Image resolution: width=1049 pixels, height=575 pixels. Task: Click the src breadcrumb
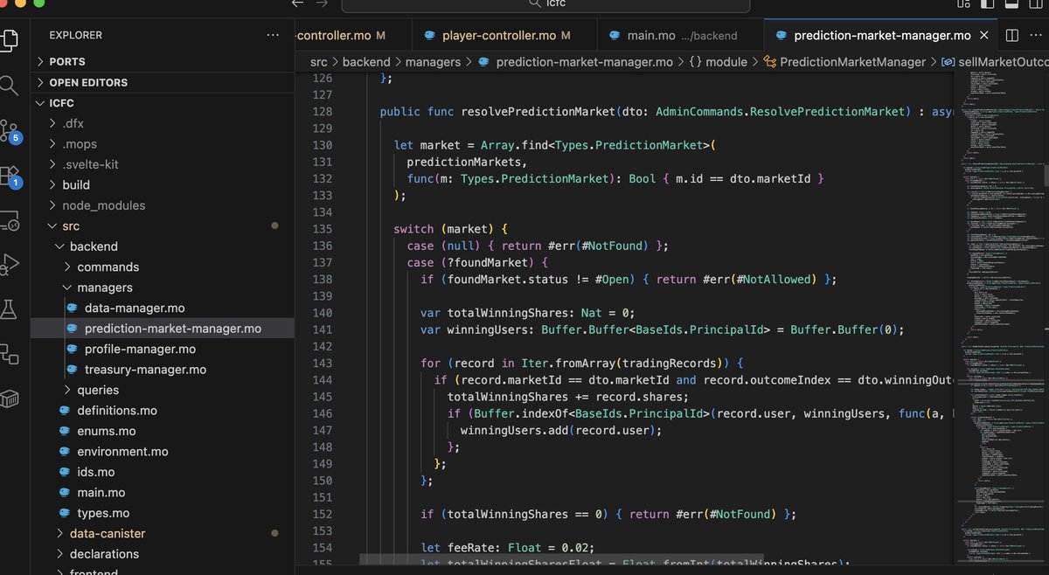point(319,62)
